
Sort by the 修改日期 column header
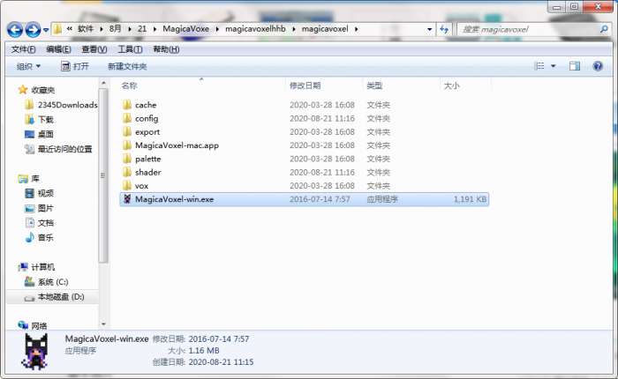[x=305, y=85]
